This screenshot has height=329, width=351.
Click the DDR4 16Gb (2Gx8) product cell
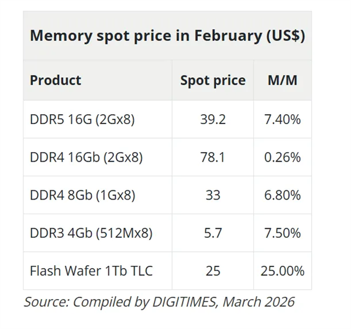[86, 157]
